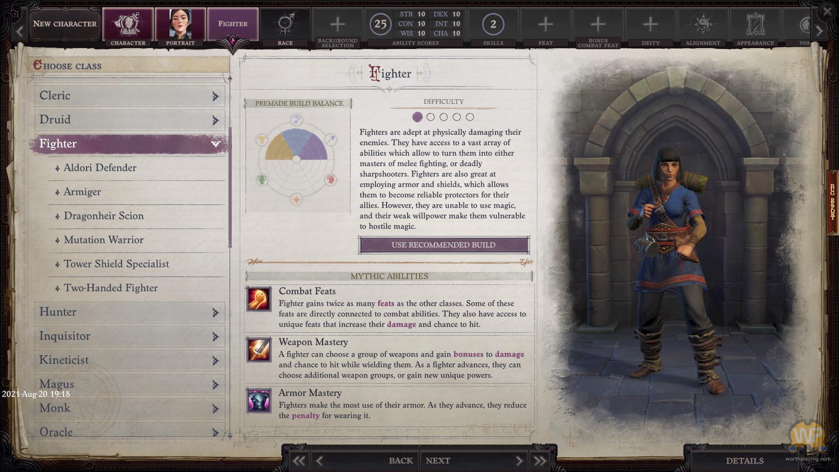
Task: Collapse the Fighter class list
Action: click(x=215, y=144)
